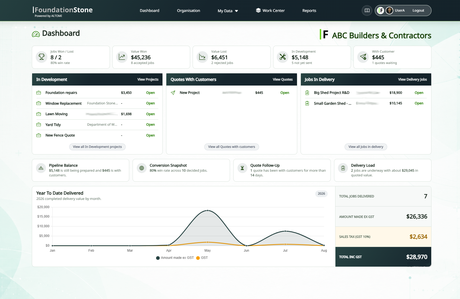The height and width of the screenshot is (299, 460).
Task: Click the Dashboard gauge icon
Action: click(x=36, y=34)
